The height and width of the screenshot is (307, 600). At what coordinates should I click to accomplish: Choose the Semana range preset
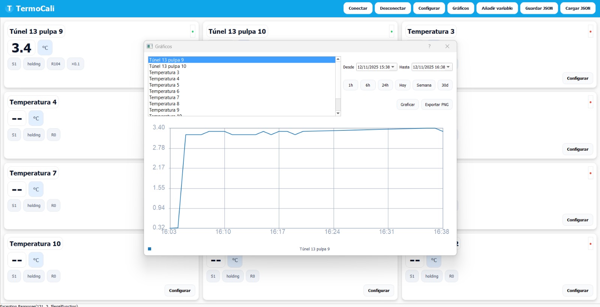pos(424,85)
